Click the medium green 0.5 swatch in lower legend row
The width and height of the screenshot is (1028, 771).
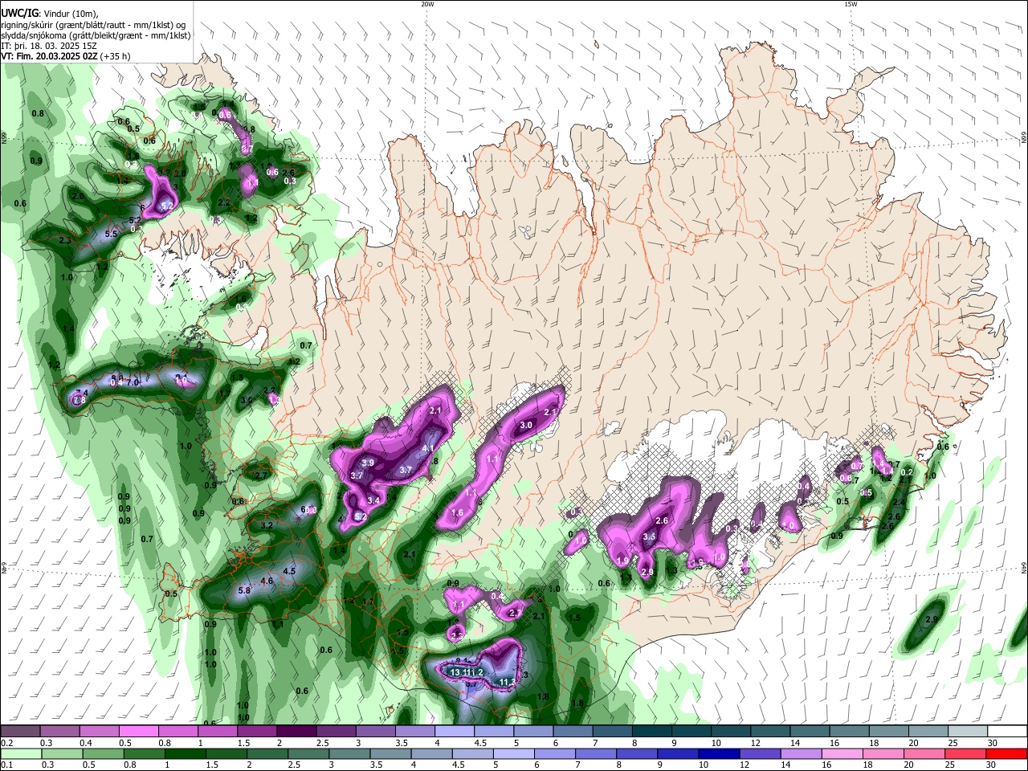(103, 753)
